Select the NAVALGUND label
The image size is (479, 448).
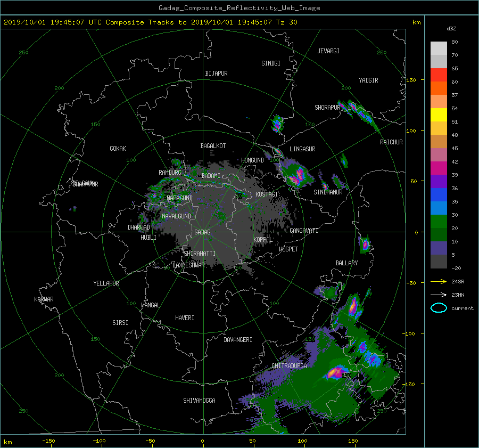(x=176, y=216)
